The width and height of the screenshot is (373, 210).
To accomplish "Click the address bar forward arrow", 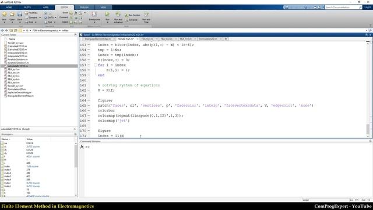I will [6, 30].
